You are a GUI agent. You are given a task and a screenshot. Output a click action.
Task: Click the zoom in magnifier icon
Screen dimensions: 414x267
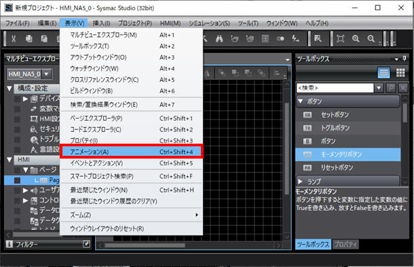coord(356,39)
